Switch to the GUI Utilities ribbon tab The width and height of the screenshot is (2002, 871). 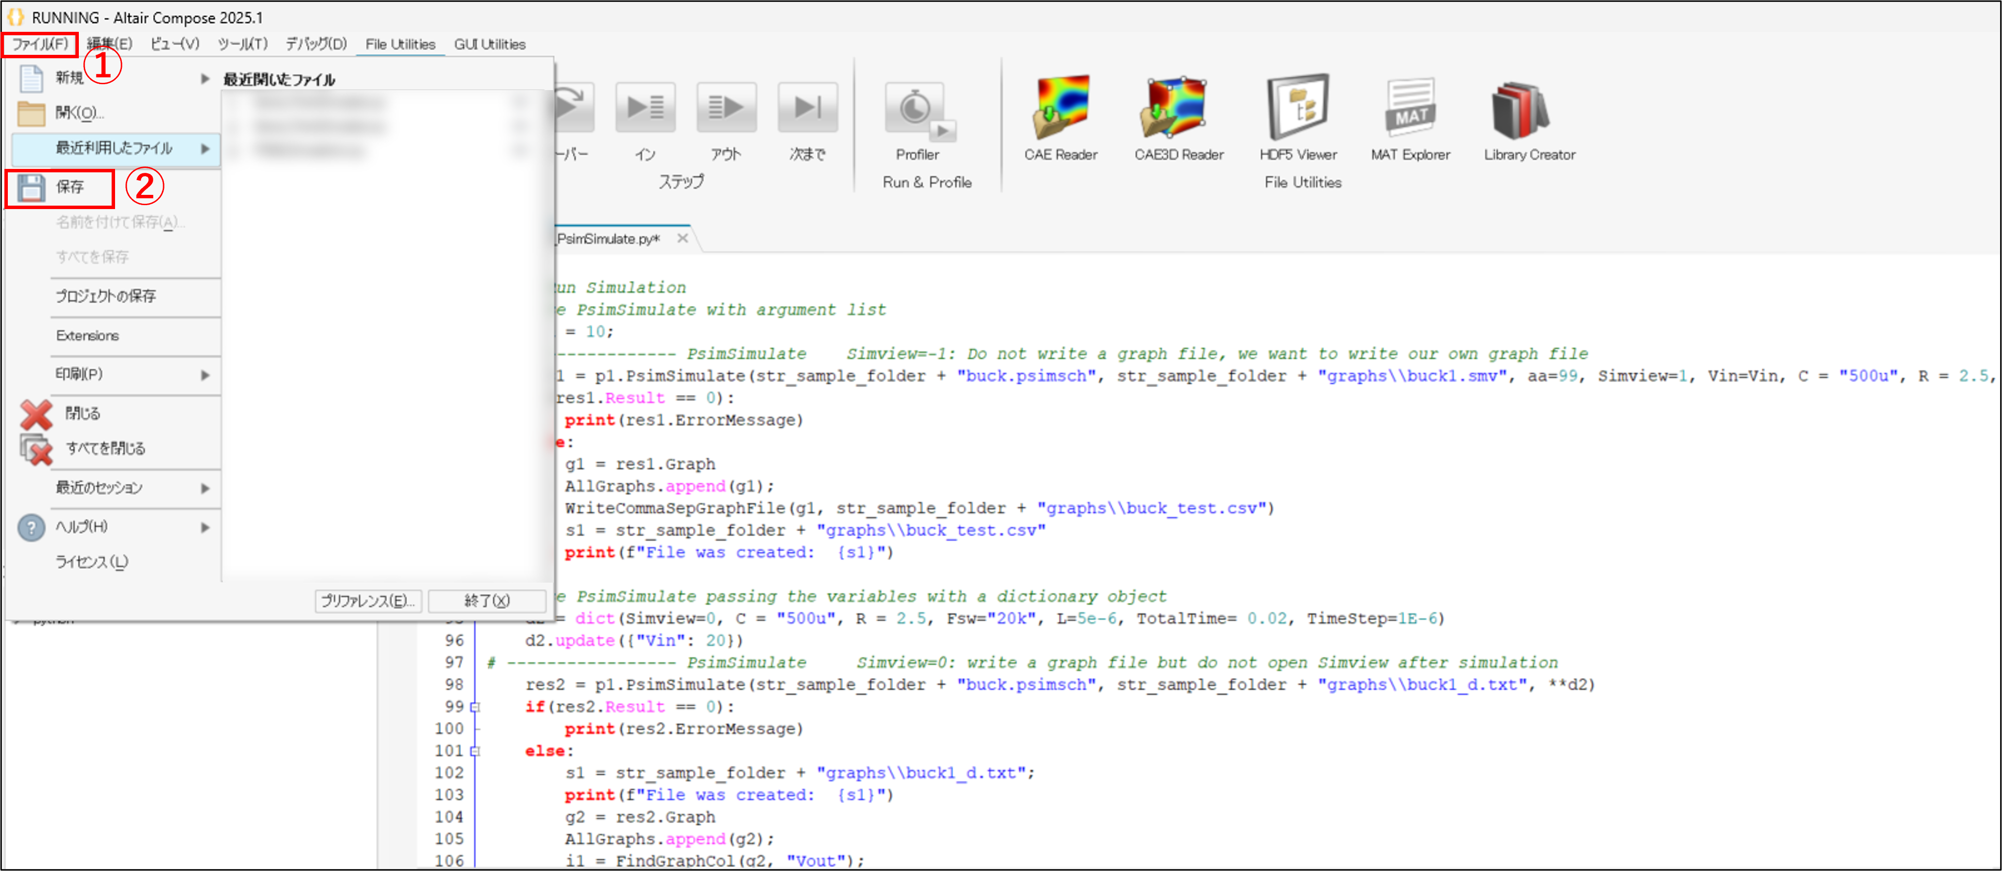[490, 44]
